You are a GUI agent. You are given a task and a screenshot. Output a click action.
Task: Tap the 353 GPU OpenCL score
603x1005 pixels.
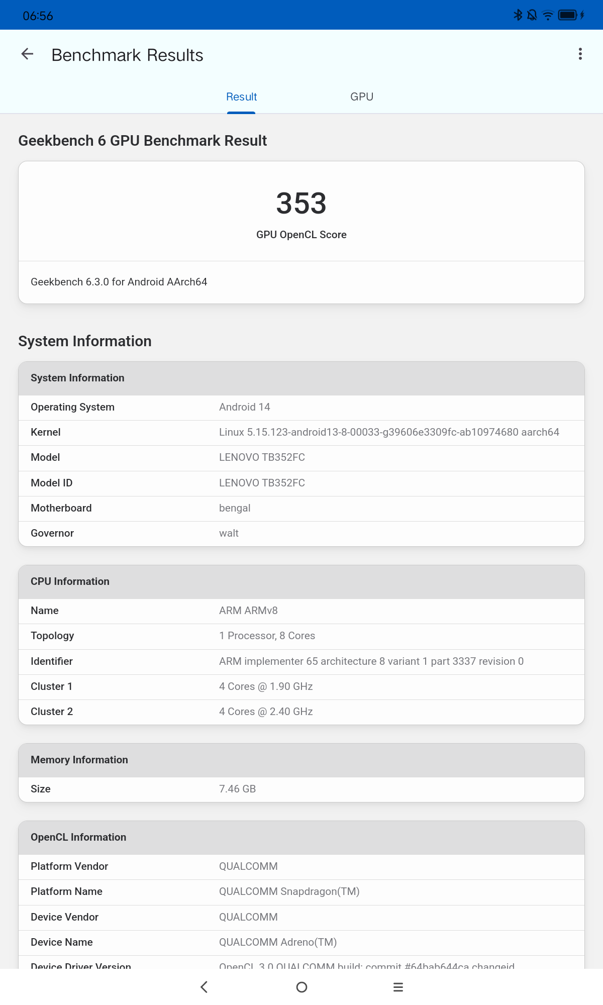[301, 204]
